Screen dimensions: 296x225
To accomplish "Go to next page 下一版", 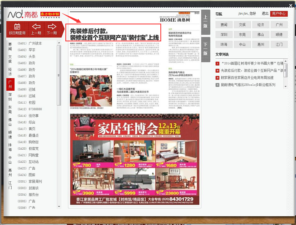I will pyautogui.click(x=206, y=49).
